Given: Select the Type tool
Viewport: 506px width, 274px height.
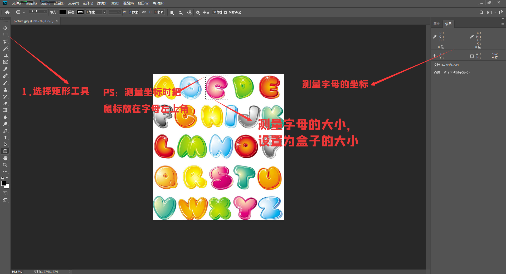Looking at the screenshot, I should pyautogui.click(x=5, y=138).
